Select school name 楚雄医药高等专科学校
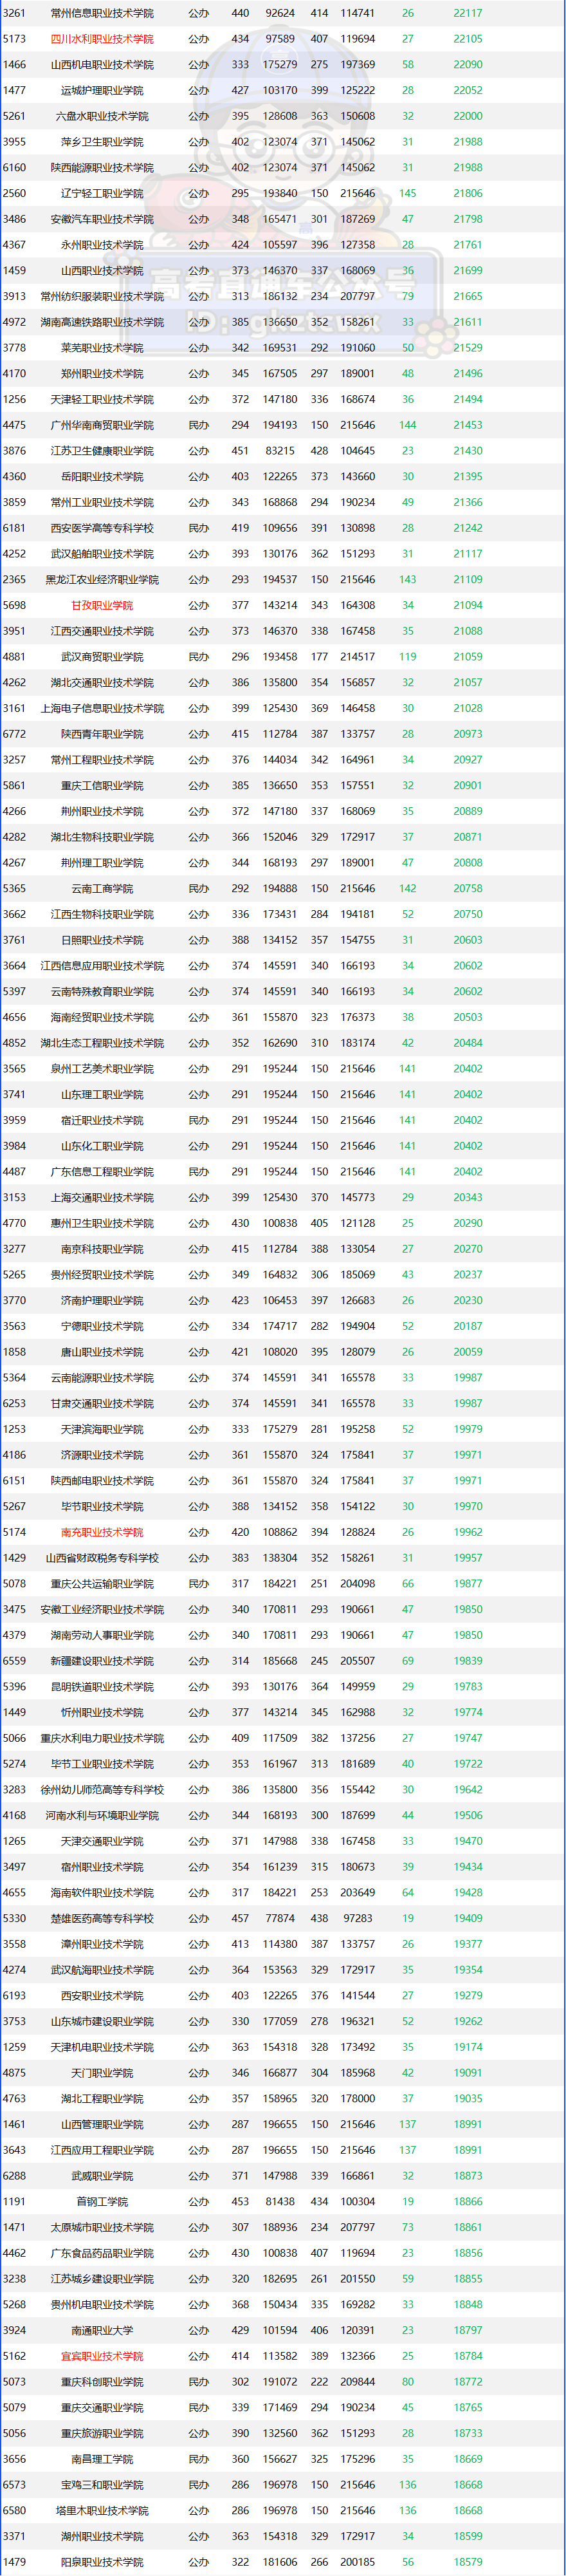Viewport: 566px width, 2576px height. [102, 1918]
